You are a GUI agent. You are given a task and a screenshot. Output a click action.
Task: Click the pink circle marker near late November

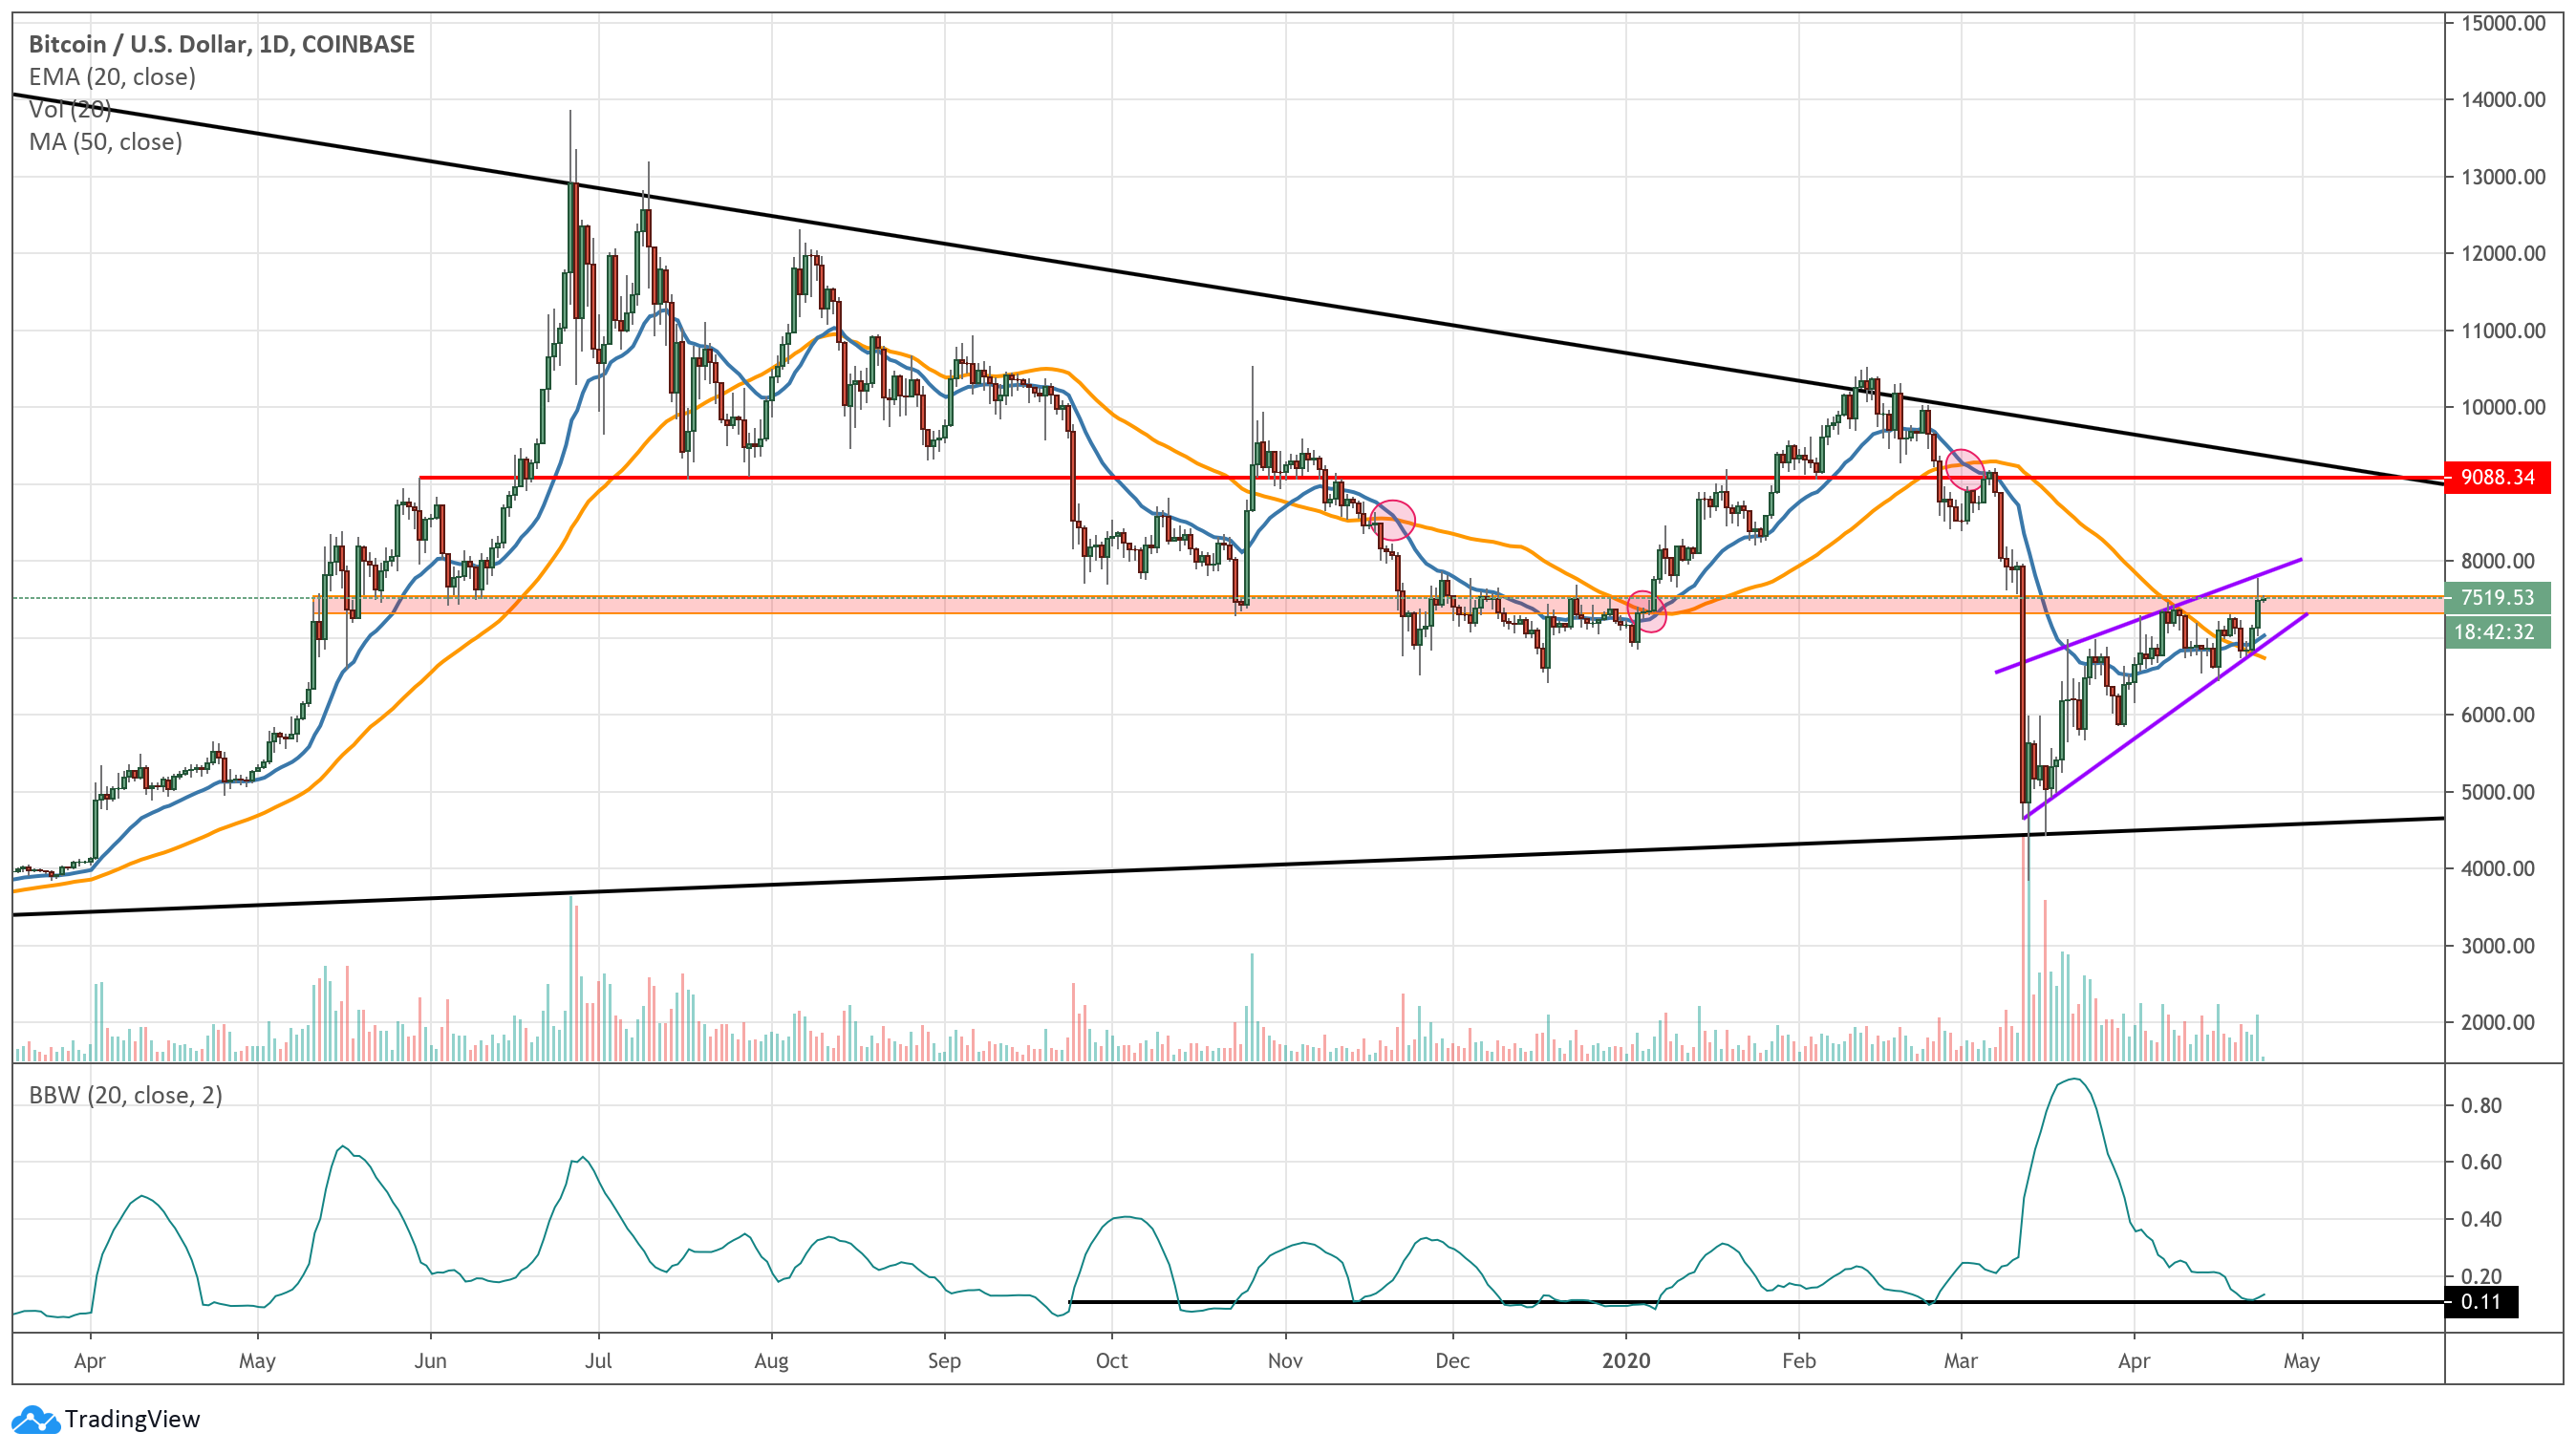tap(1393, 520)
